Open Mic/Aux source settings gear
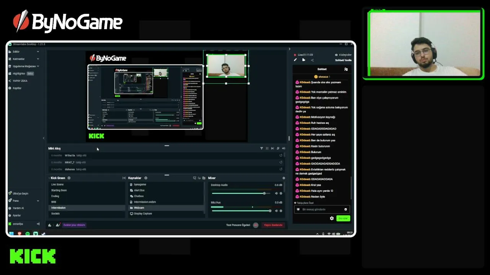Screen dimensions: 490x275 click(x=281, y=211)
